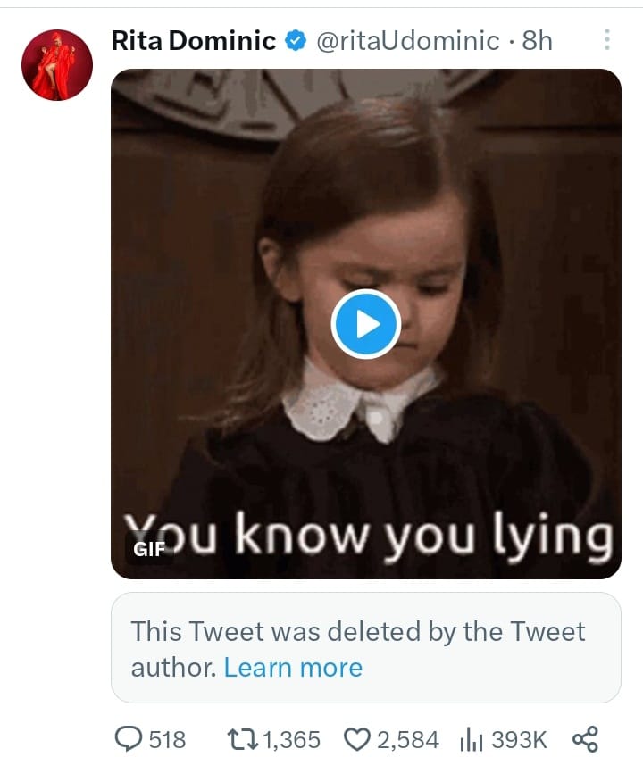Click the reply speech bubble icon
Viewport: 643px width, 757px height.
pyautogui.click(x=129, y=739)
